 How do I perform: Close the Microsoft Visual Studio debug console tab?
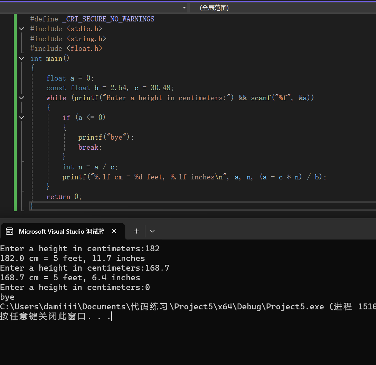114,231
